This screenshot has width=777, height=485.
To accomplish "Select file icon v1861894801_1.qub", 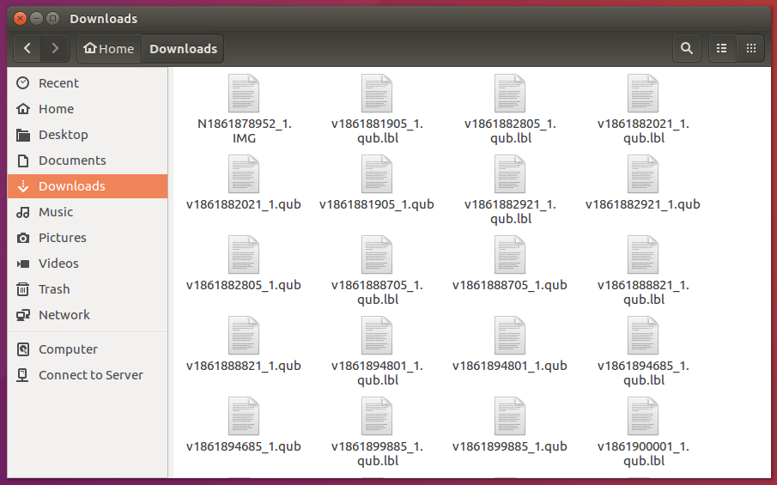I will [510, 336].
